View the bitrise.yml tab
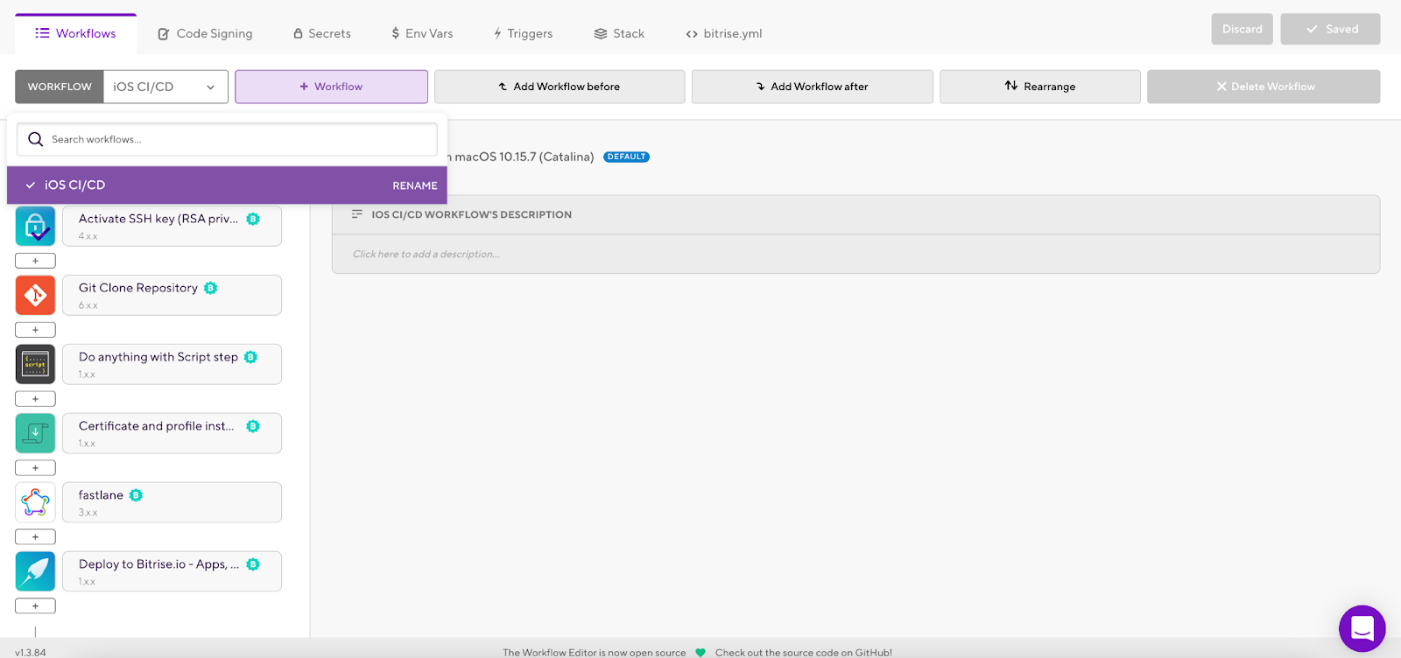This screenshot has height=658, width=1401. (724, 33)
